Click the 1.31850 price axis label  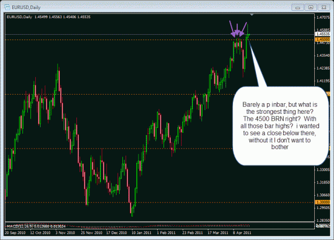coord(323,182)
